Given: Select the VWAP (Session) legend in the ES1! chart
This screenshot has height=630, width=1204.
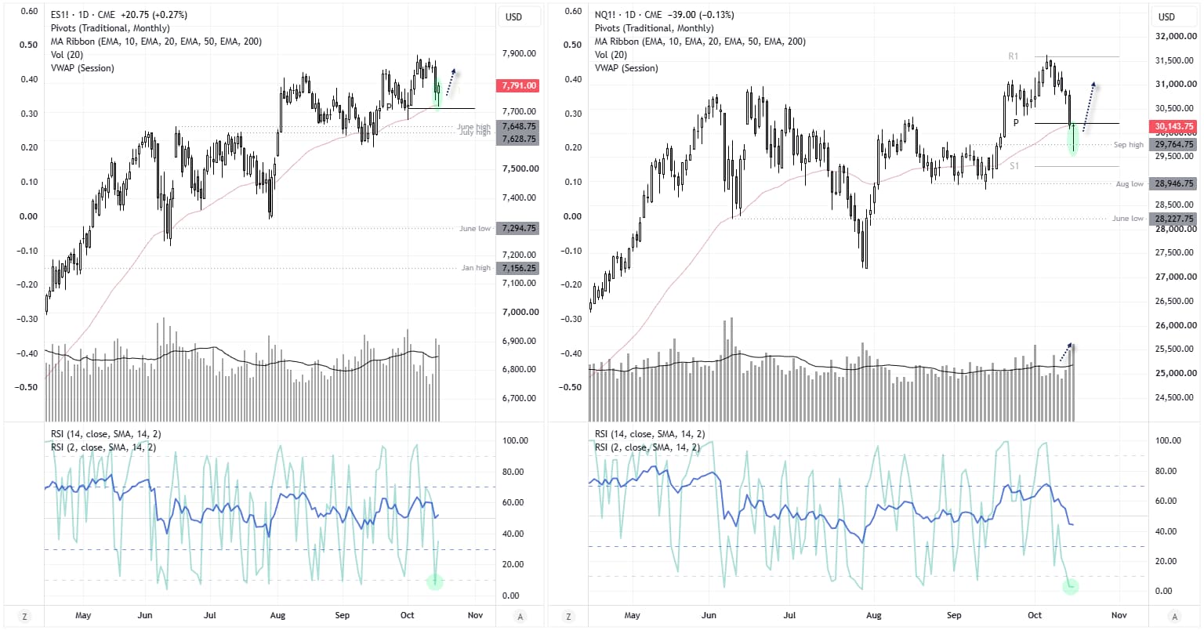Looking at the screenshot, I should click(82, 68).
